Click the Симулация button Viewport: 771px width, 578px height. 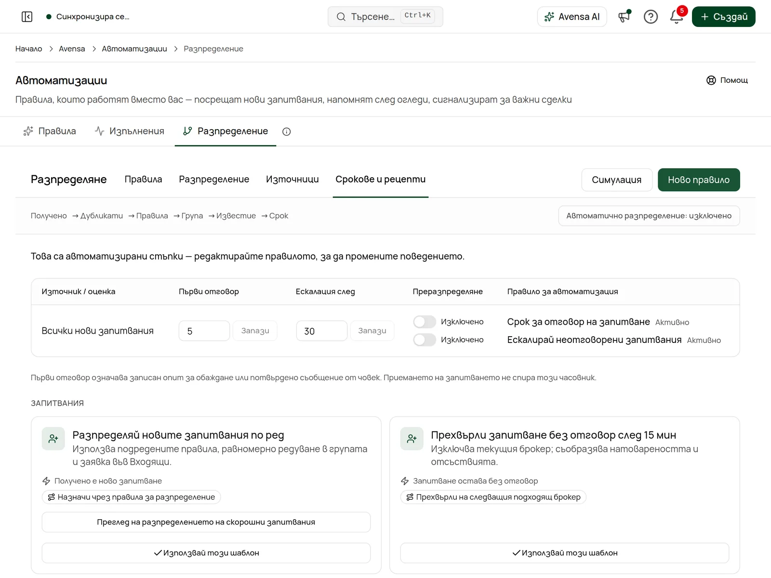click(x=617, y=180)
